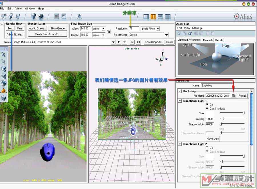
Task: Click Add to Queue button
Action: pos(37,28)
